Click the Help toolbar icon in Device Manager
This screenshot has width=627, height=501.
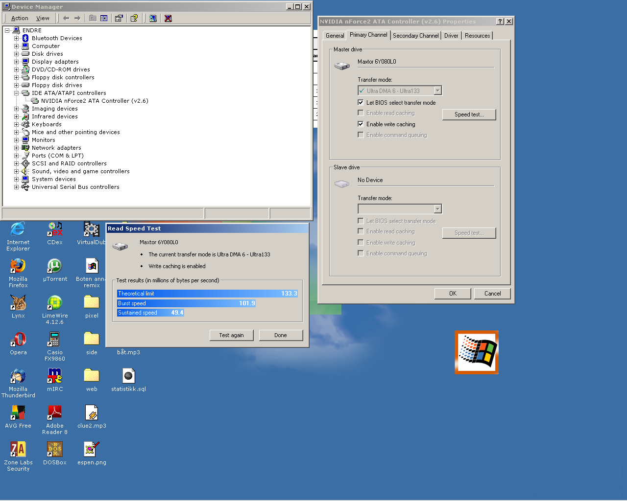[x=134, y=18]
